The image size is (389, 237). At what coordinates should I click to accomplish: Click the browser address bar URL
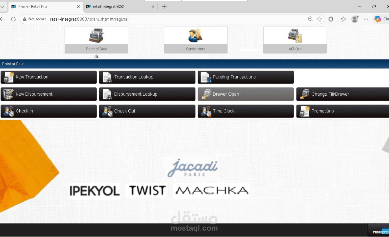click(90, 19)
